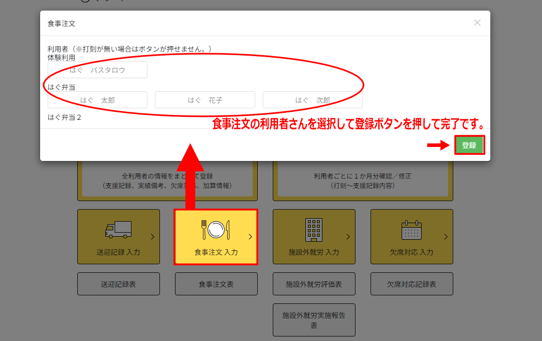
Task: Click the calendar icon for absence handling
Action: coord(411,230)
